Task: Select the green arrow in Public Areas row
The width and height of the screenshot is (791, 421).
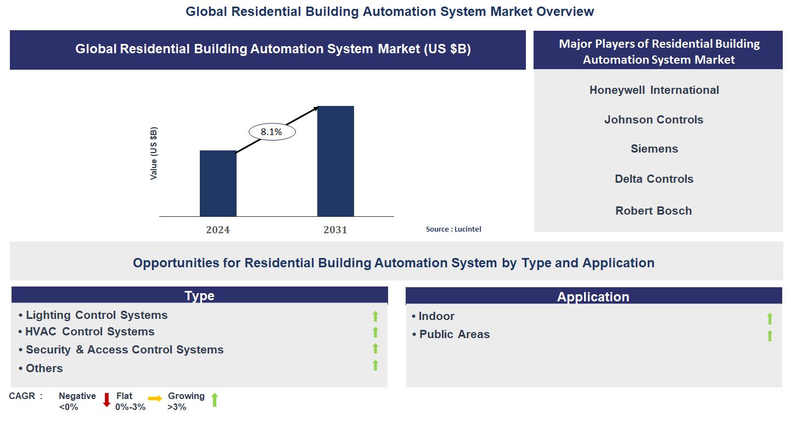Action: [x=770, y=335]
